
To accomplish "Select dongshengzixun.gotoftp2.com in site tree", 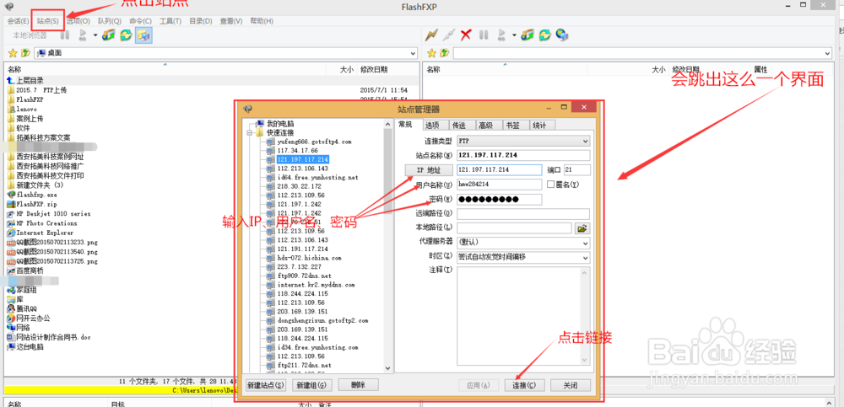I will 322,320.
